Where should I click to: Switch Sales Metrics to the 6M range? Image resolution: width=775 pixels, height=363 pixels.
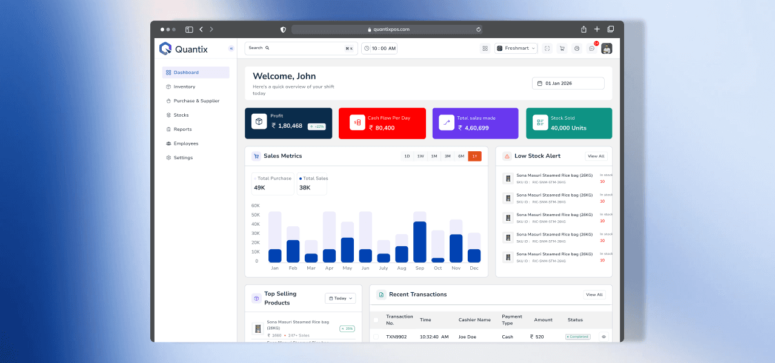click(461, 156)
